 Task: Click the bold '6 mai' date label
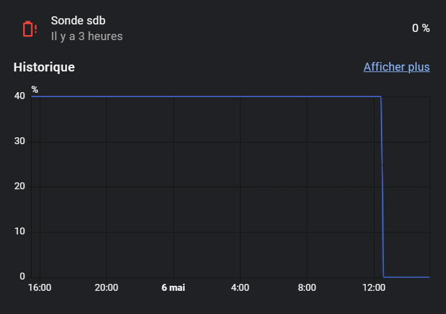(x=174, y=288)
